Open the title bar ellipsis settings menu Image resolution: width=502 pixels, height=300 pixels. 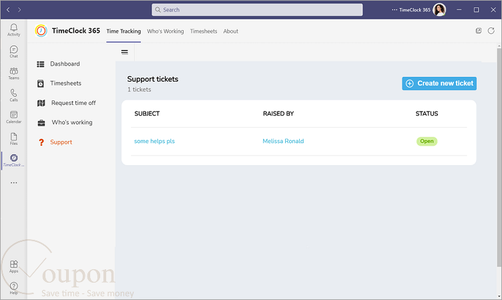[395, 9]
